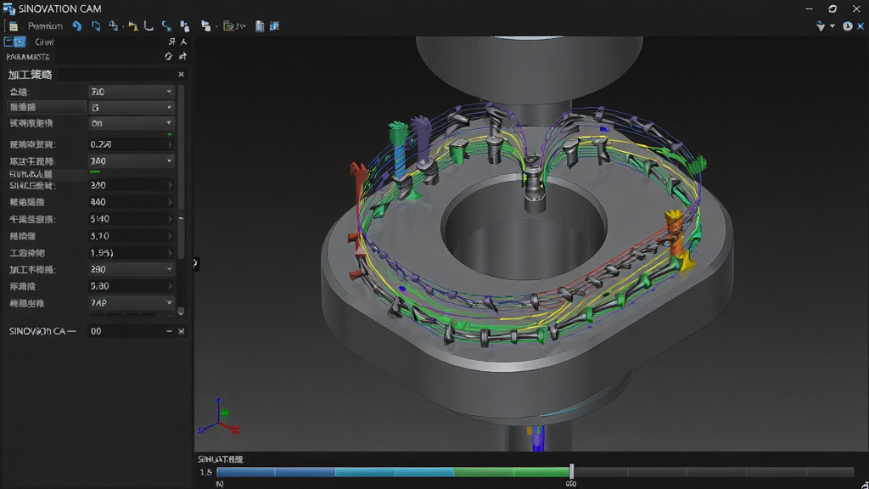Click the field showing 200
This screenshot has width=869, height=489.
tap(131, 185)
